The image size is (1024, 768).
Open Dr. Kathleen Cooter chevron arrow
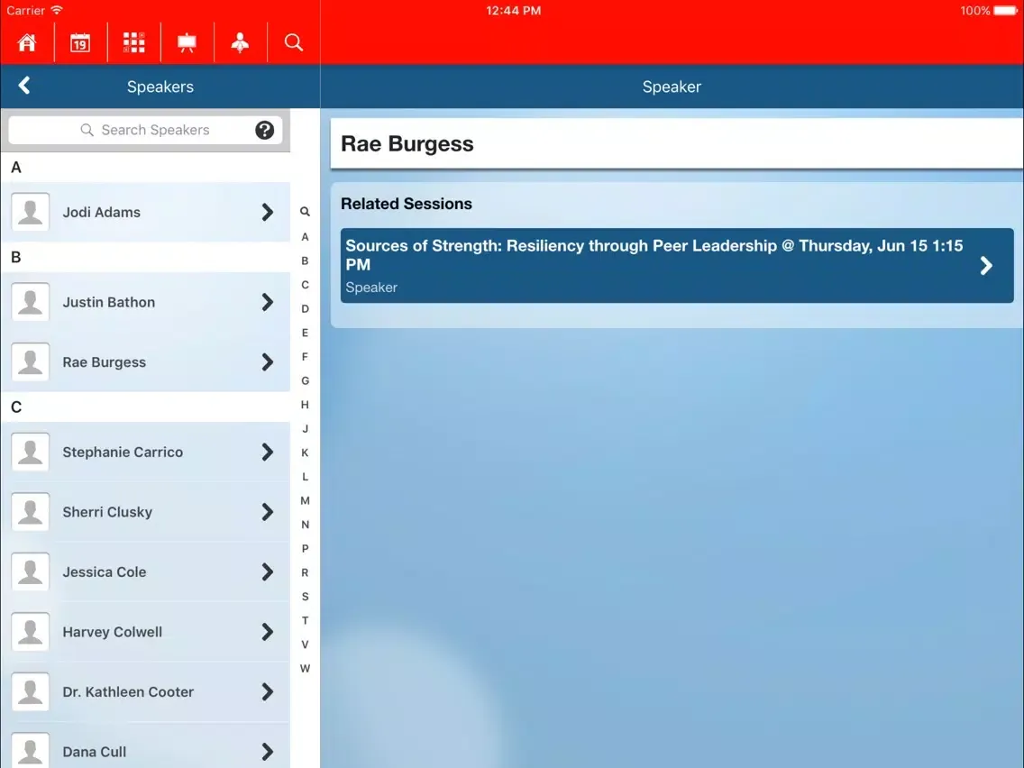click(267, 691)
